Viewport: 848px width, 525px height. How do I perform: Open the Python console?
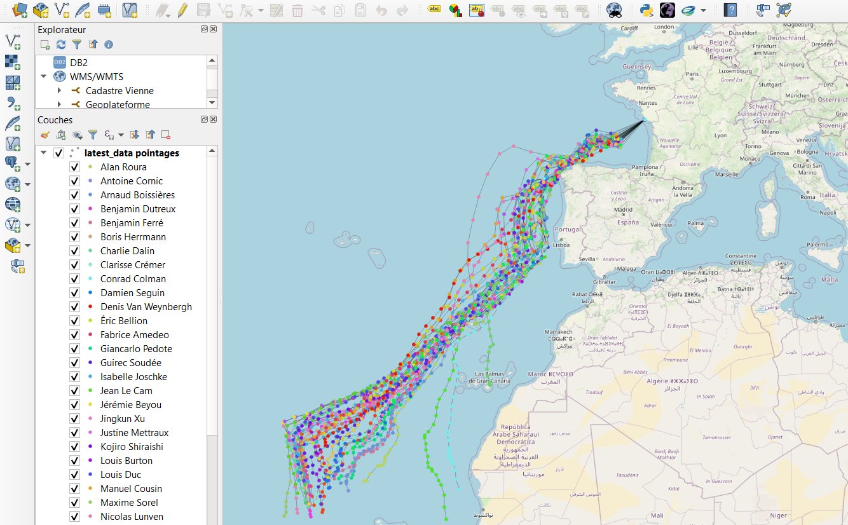[x=646, y=10]
